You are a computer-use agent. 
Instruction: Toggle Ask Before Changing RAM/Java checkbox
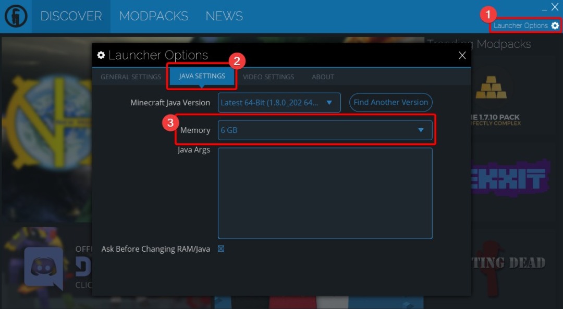(221, 249)
